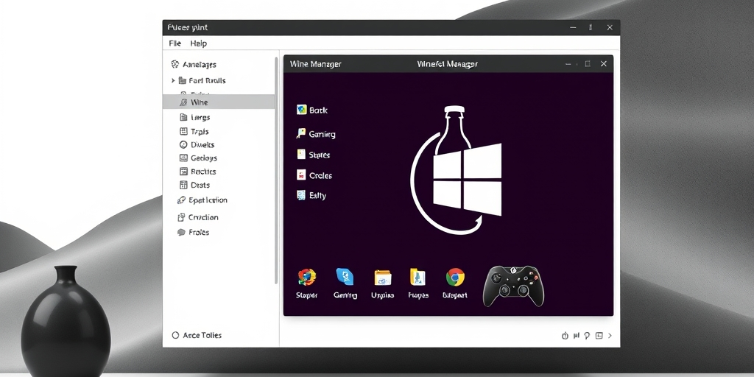Click the Diwelts circular icon
754x377 pixels.
[x=183, y=144]
